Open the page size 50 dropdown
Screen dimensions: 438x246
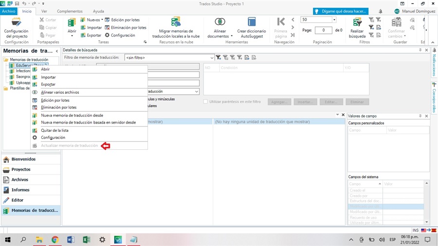point(334,20)
